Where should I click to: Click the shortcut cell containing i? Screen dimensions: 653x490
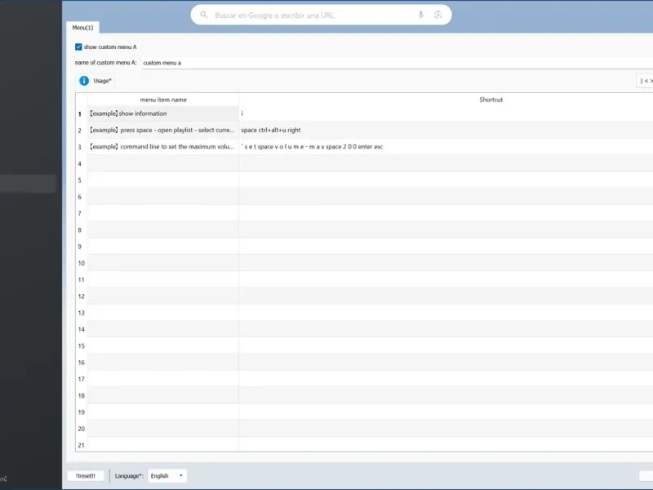tap(446, 114)
